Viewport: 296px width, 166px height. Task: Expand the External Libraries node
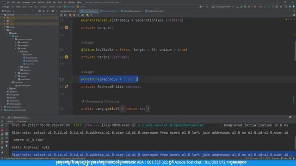click(2, 107)
